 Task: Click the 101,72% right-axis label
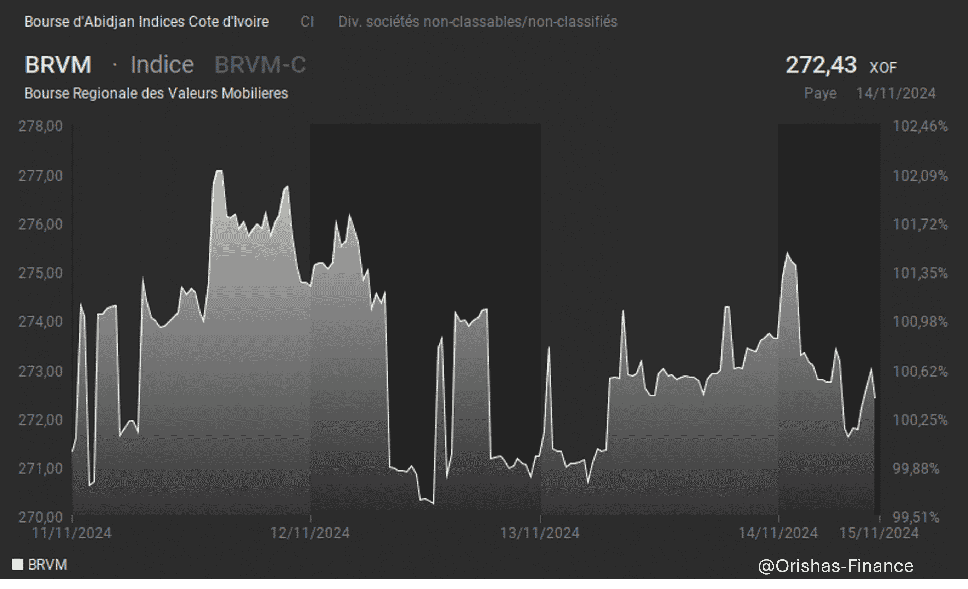click(921, 224)
